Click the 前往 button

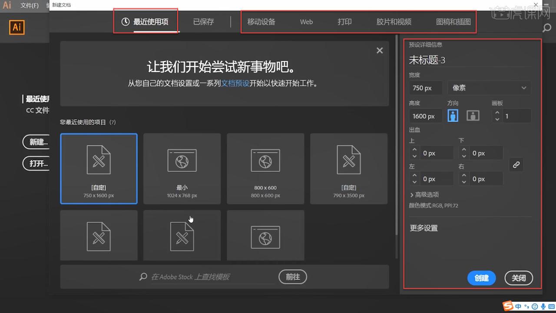293,276
